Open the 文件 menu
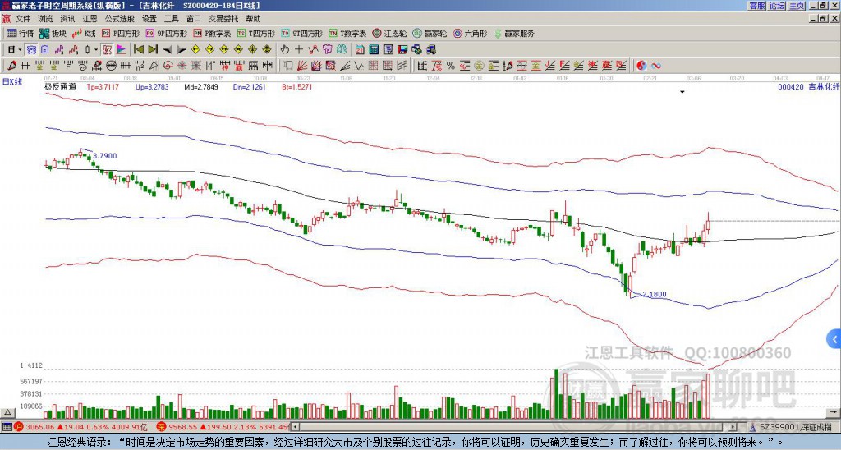The width and height of the screenshot is (841, 450). point(23,19)
